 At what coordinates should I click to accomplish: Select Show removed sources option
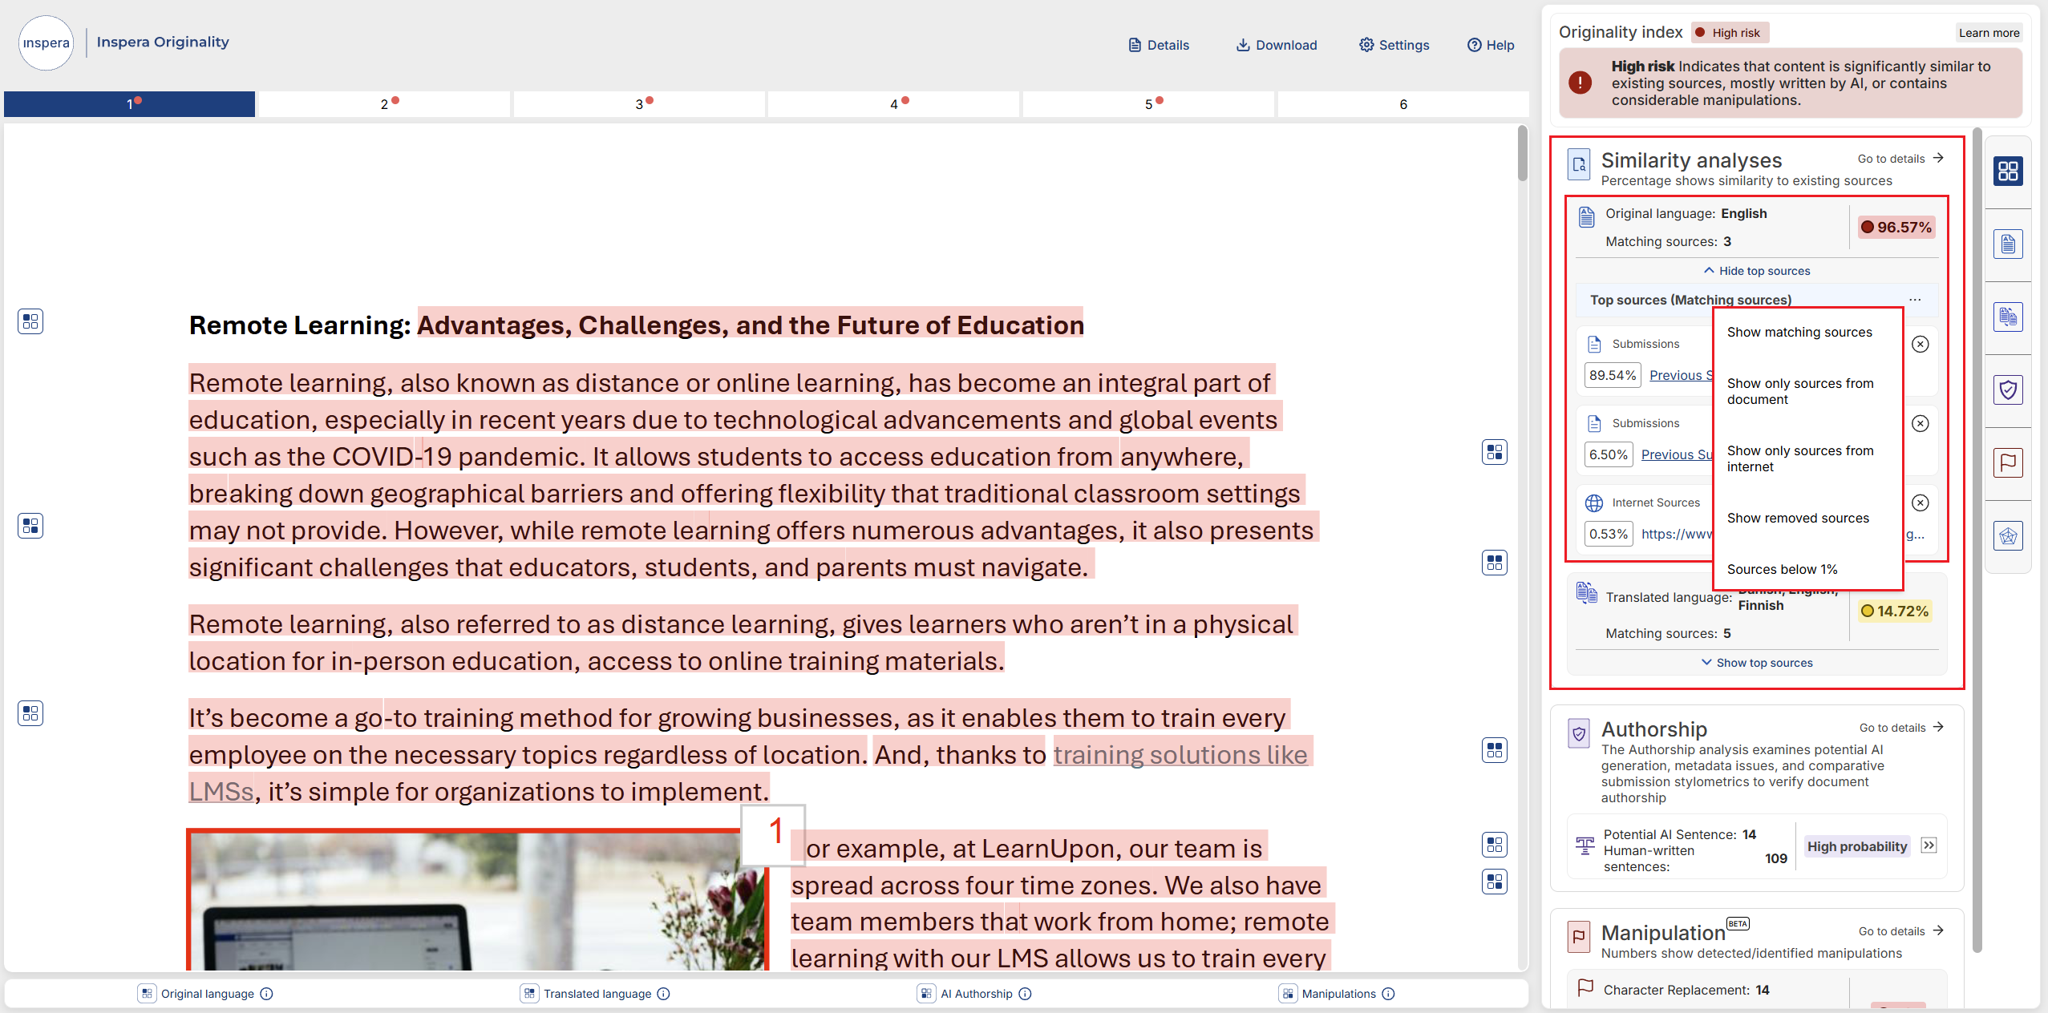(1798, 518)
